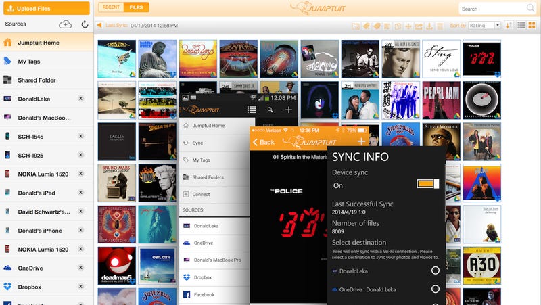
Task: Click the search magnifier icon in the top bar
Action: pos(530,8)
